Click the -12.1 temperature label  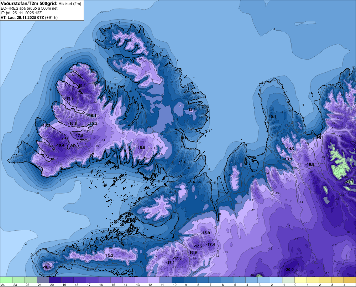pos(192,109)
